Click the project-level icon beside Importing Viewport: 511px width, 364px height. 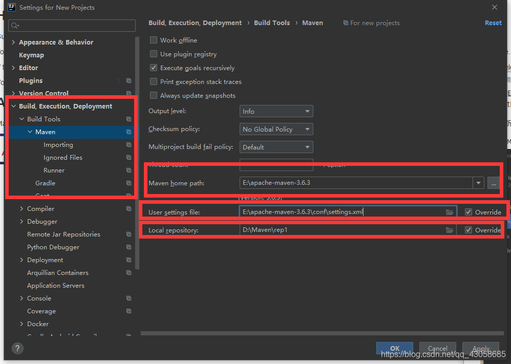coord(129,145)
